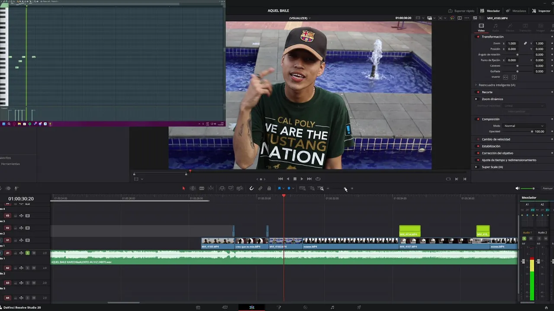This screenshot has height=311, width=554.
Task: Open the Color page icon
Action: click(x=305, y=308)
